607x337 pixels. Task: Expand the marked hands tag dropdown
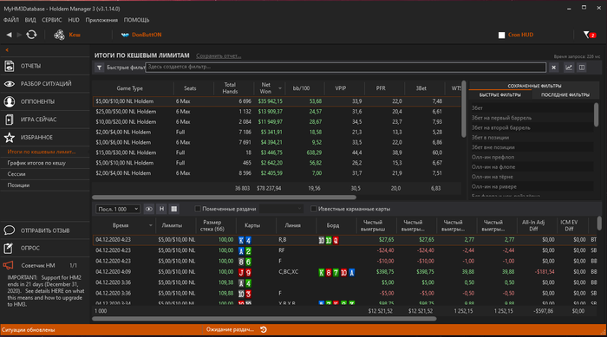click(x=281, y=209)
